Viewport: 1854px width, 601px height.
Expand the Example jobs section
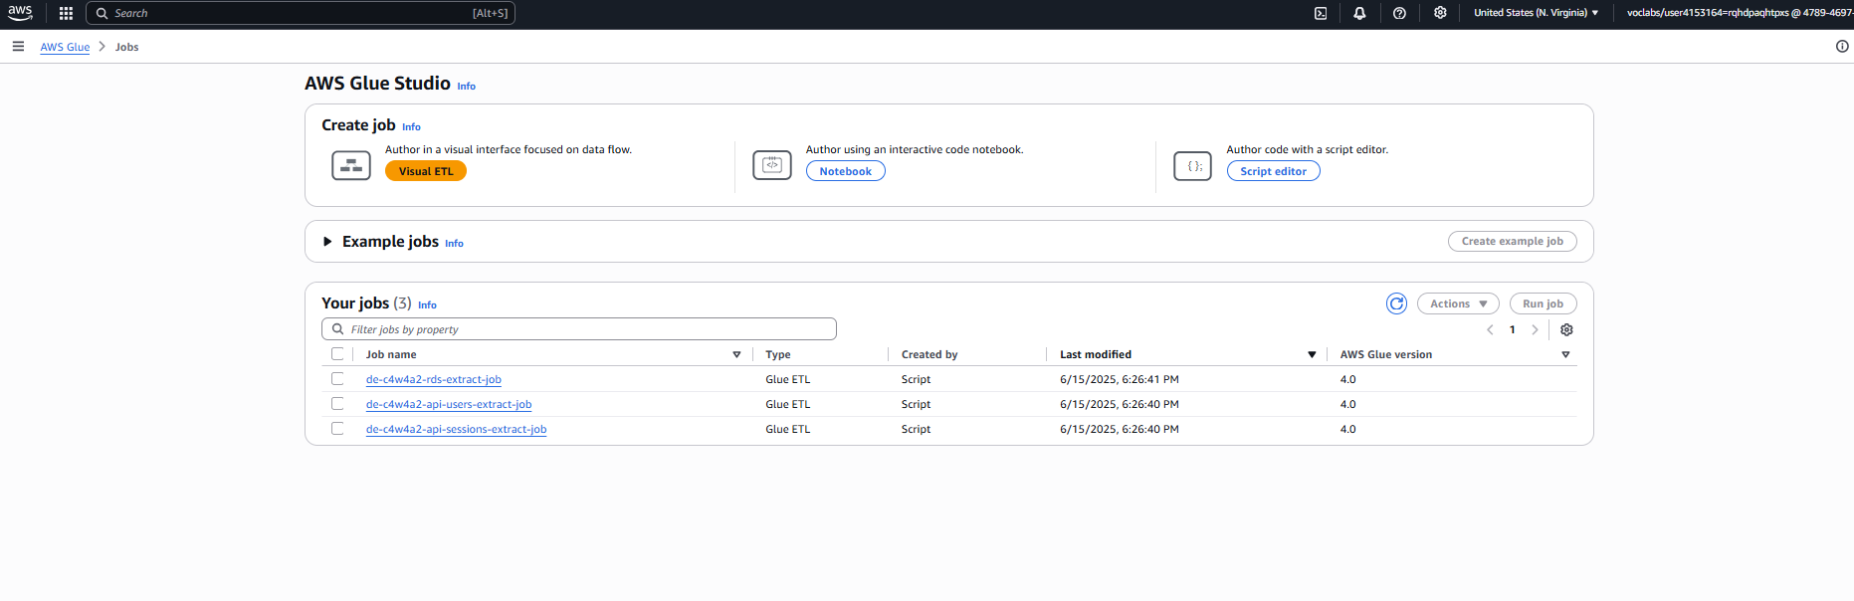[x=327, y=242]
